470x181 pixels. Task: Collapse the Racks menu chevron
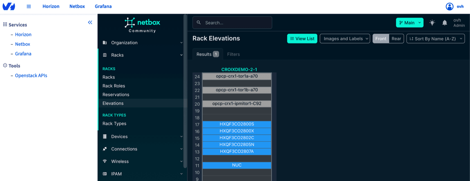tap(181, 55)
